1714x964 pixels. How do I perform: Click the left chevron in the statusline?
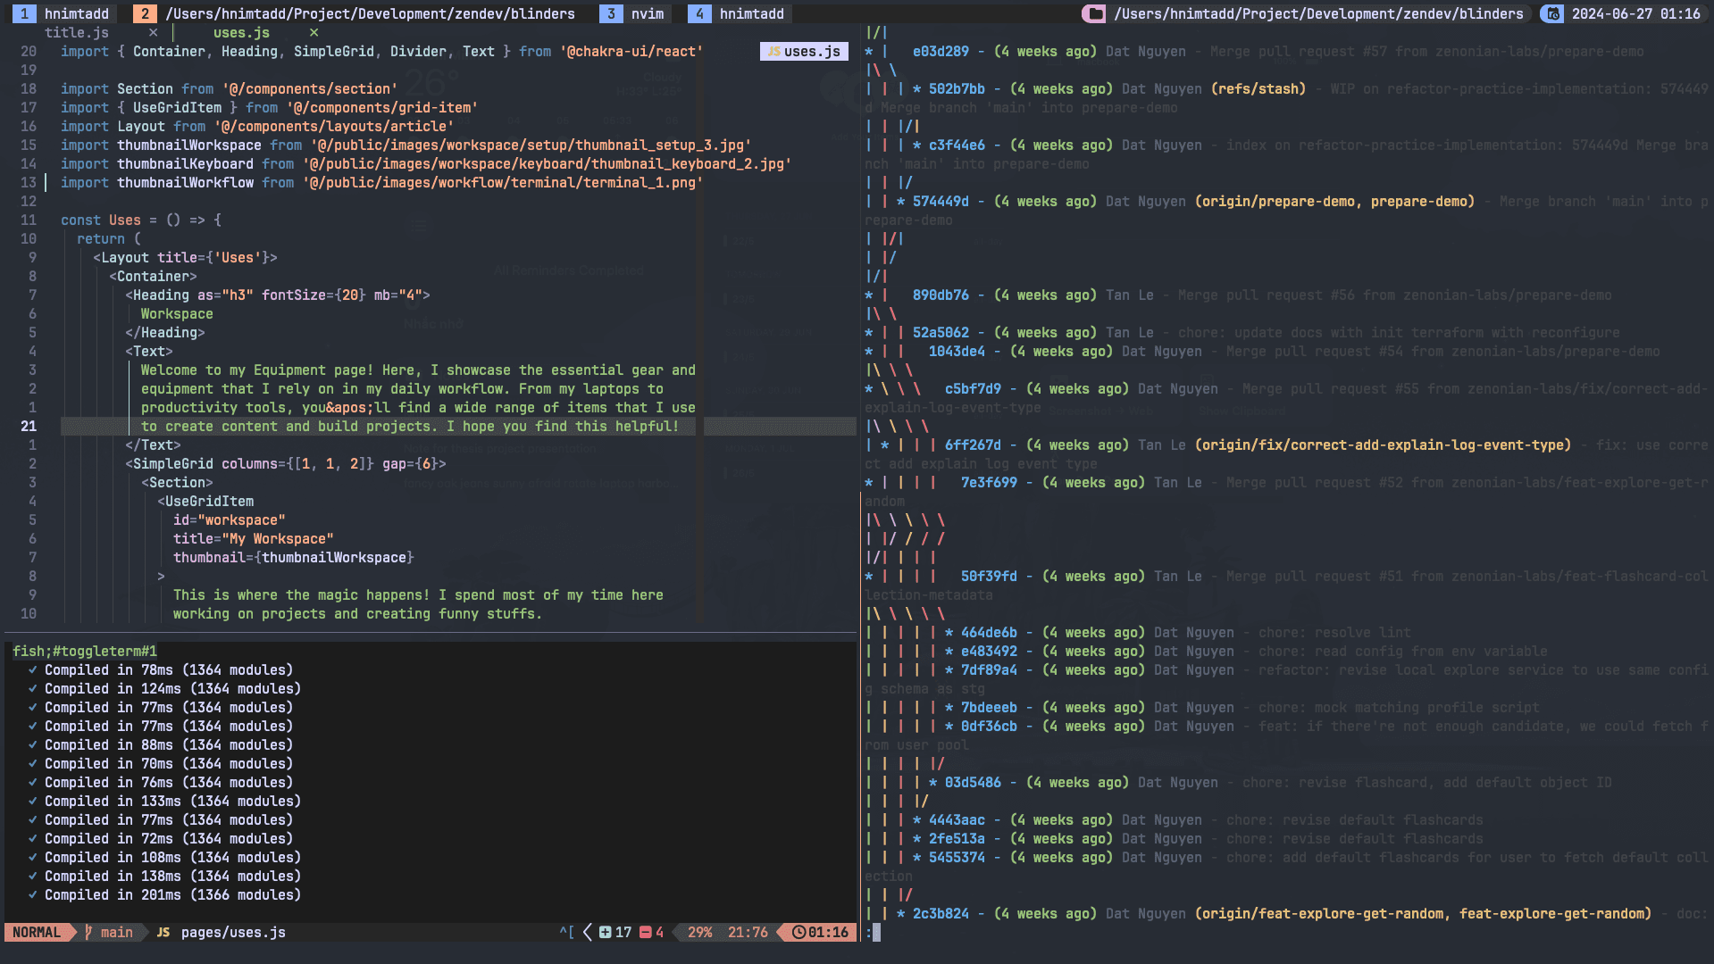click(x=587, y=932)
